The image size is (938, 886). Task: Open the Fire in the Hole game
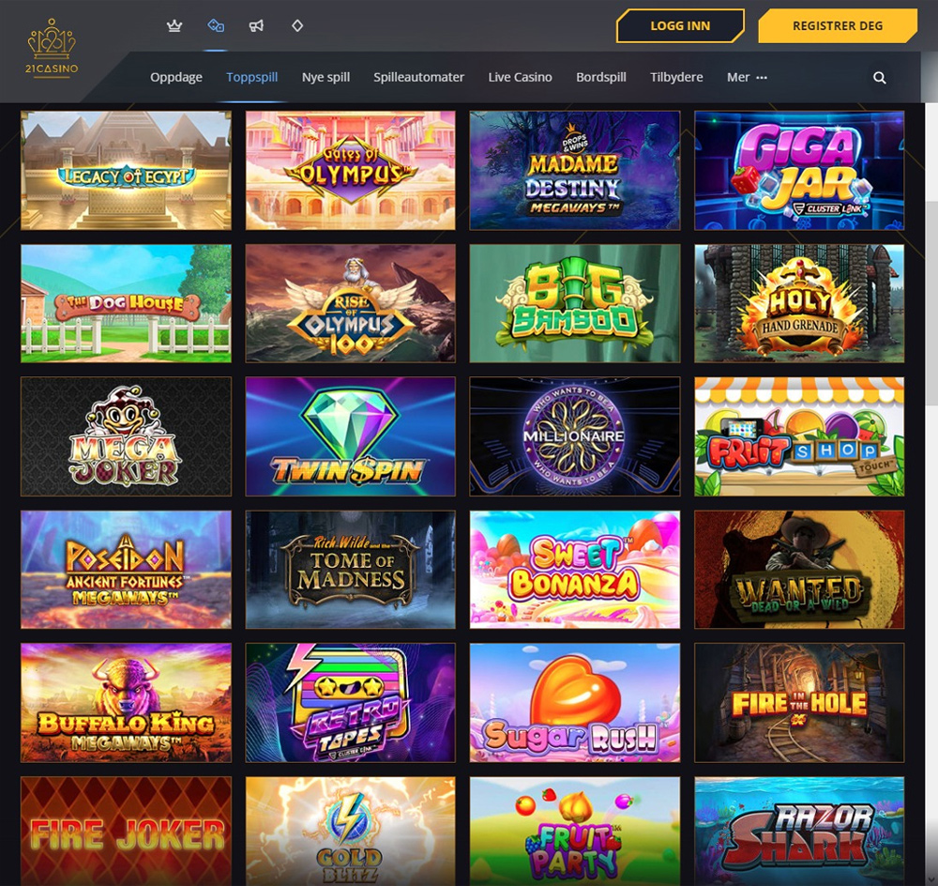click(799, 703)
